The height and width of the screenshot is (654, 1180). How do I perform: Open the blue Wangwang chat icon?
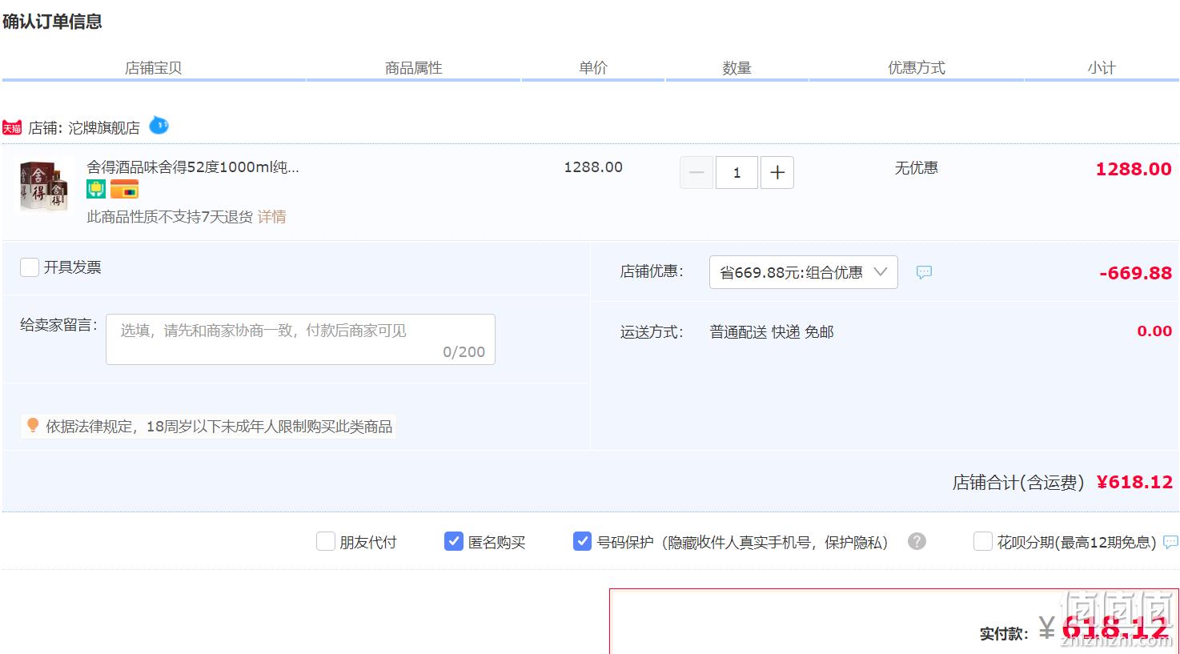159,126
